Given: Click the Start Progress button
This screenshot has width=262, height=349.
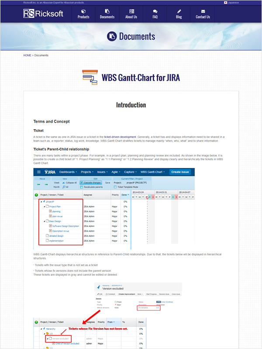Looking at the screenshot, I should click(x=151, y=294).
